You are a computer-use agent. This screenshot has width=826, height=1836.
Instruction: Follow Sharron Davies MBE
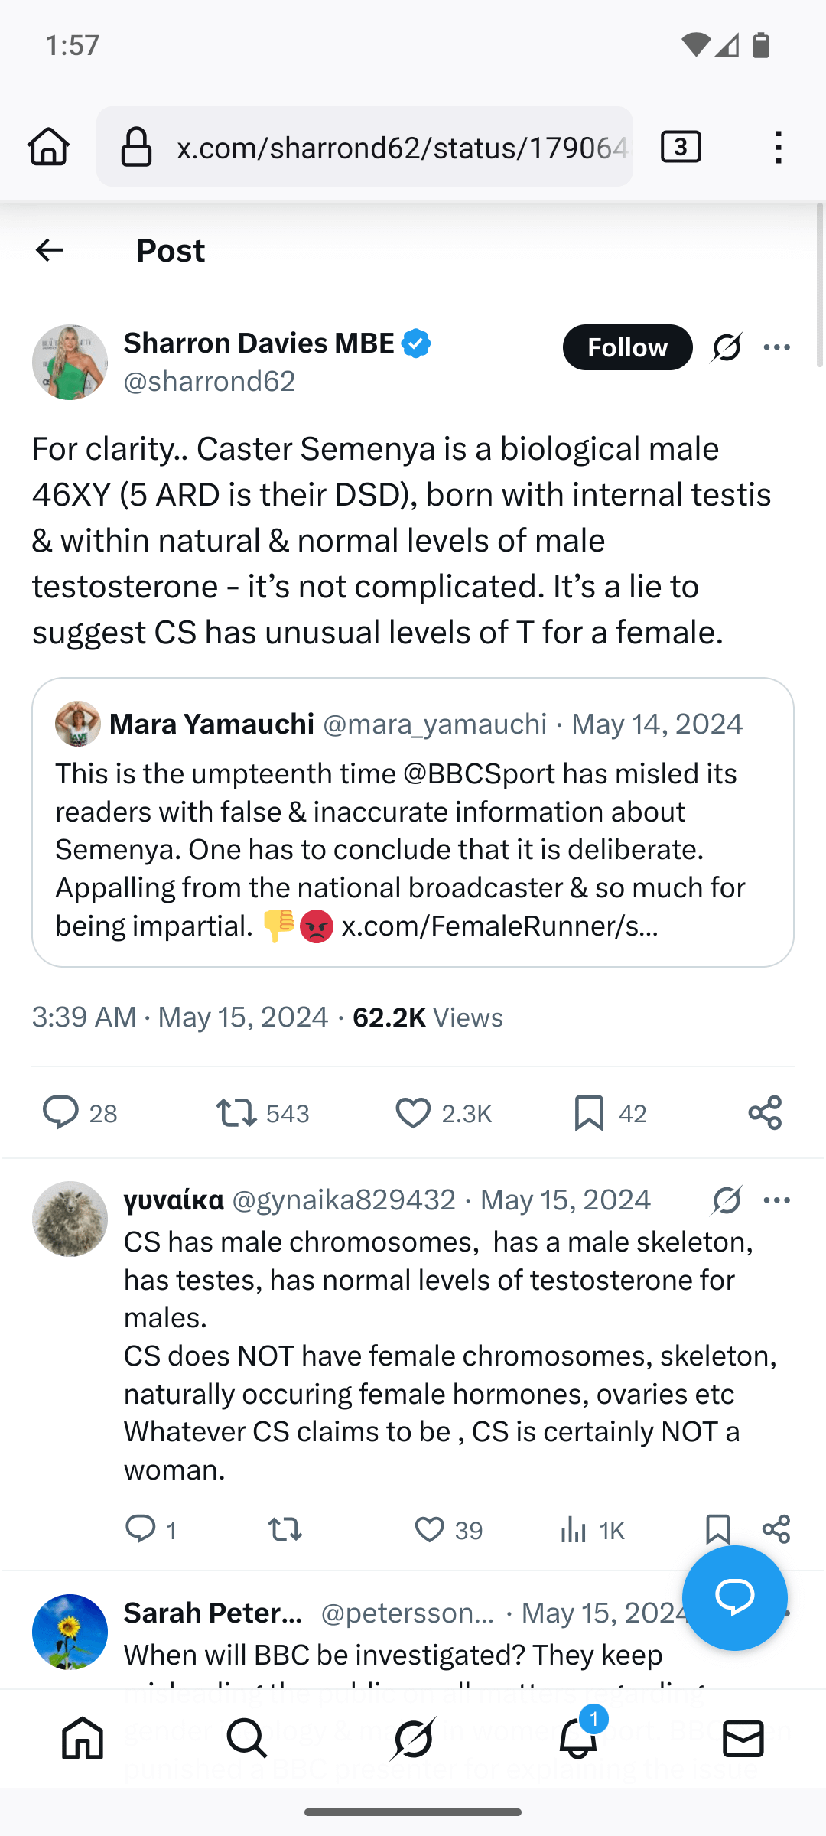[627, 347]
